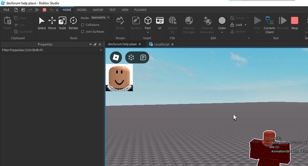
Task: Open the Mode dropdown set to Geometric
Action: pyautogui.click(x=100, y=17)
